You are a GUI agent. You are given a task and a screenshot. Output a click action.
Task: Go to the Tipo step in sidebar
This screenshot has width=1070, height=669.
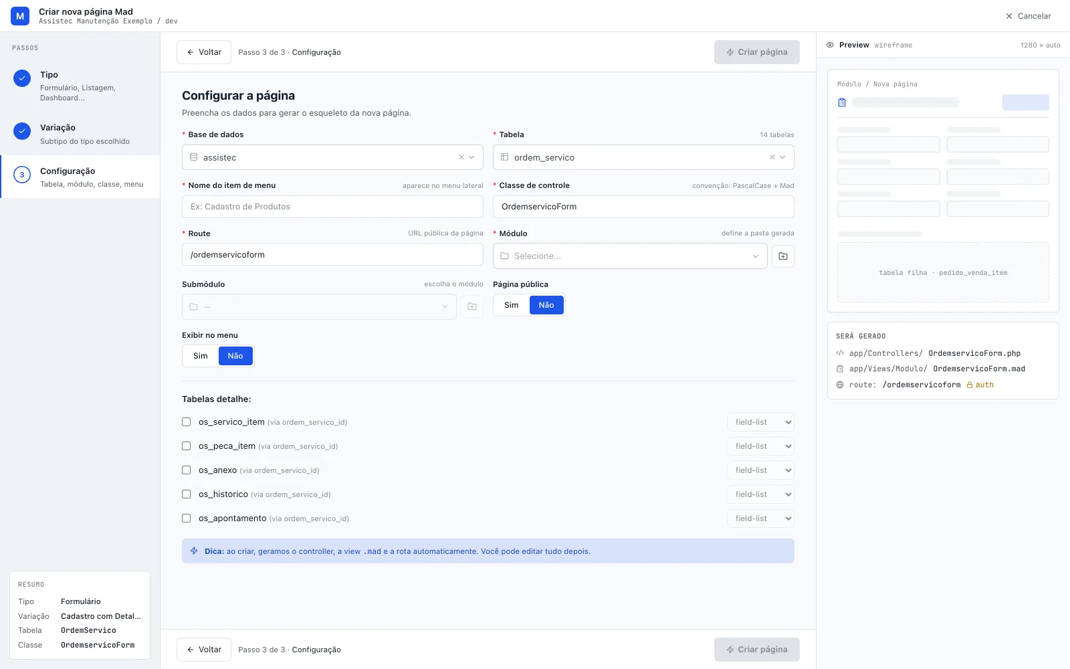point(80,86)
